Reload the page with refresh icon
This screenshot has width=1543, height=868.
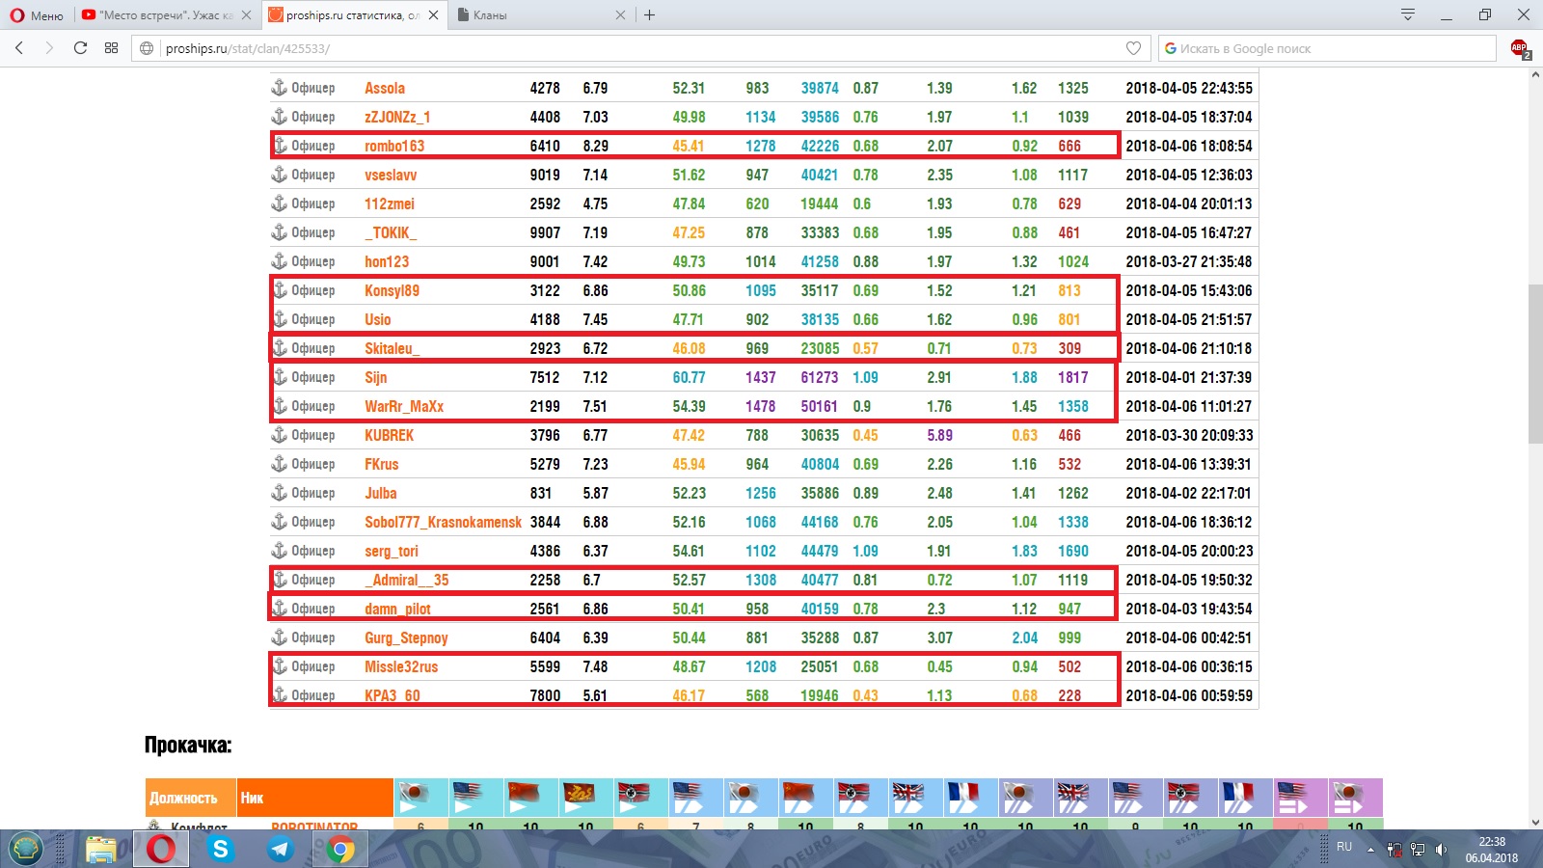(80, 48)
